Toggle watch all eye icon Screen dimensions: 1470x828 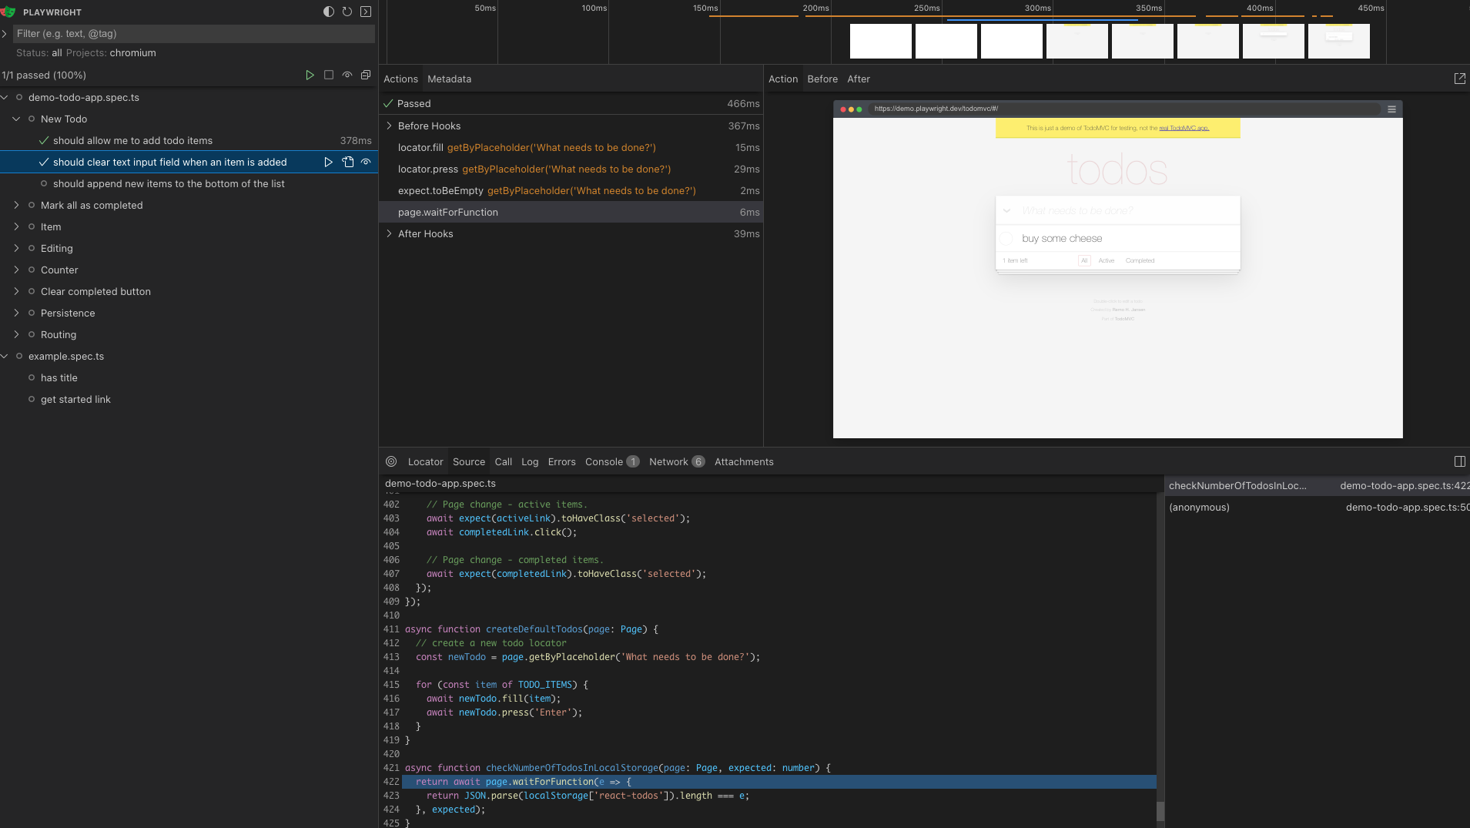pos(347,75)
